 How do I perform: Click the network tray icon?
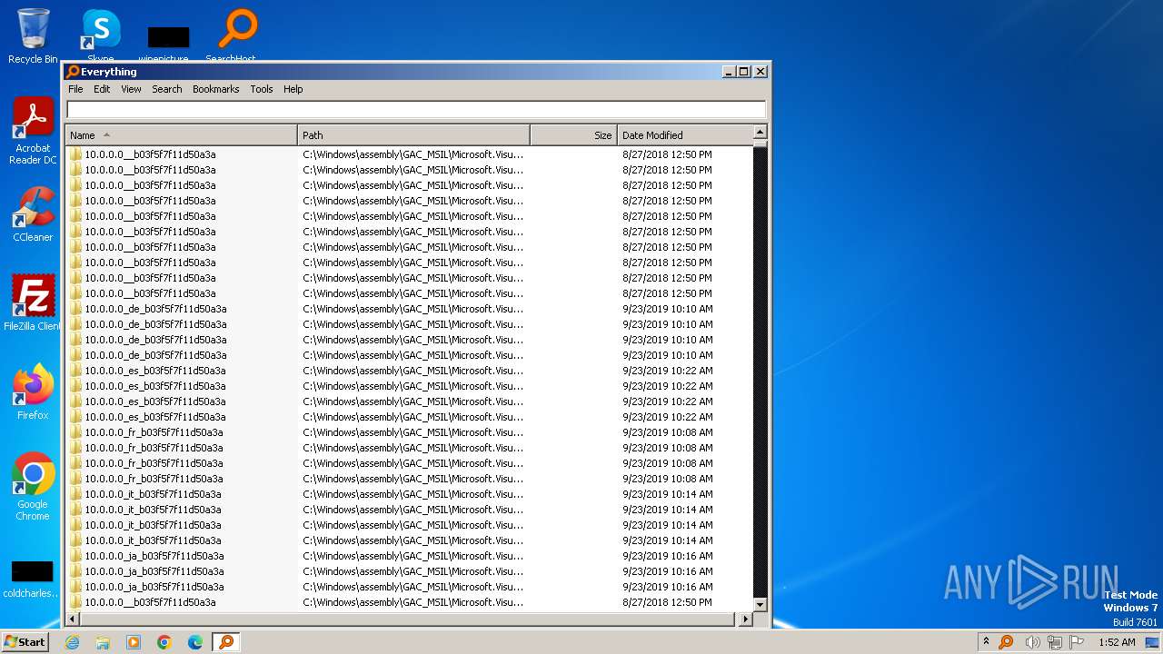(x=1055, y=642)
